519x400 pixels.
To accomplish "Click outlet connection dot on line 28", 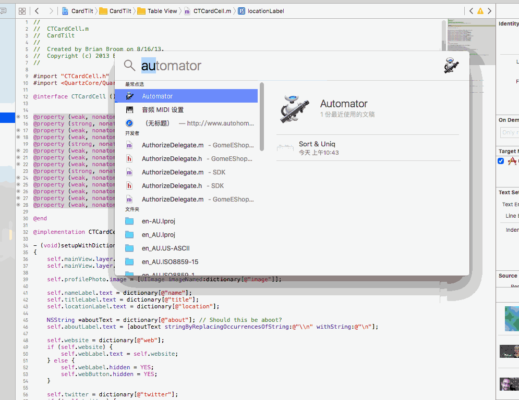I will (x=19, y=205).
